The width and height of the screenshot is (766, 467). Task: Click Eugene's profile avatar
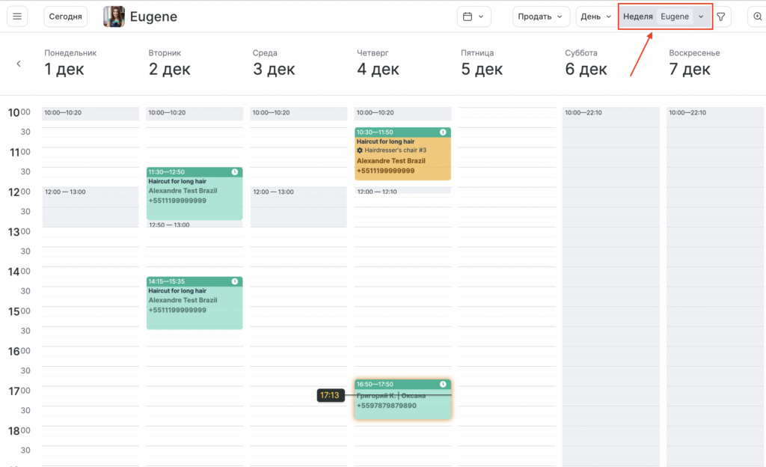114,16
